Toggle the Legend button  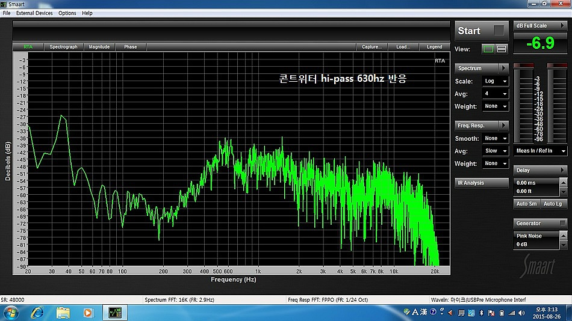point(434,47)
